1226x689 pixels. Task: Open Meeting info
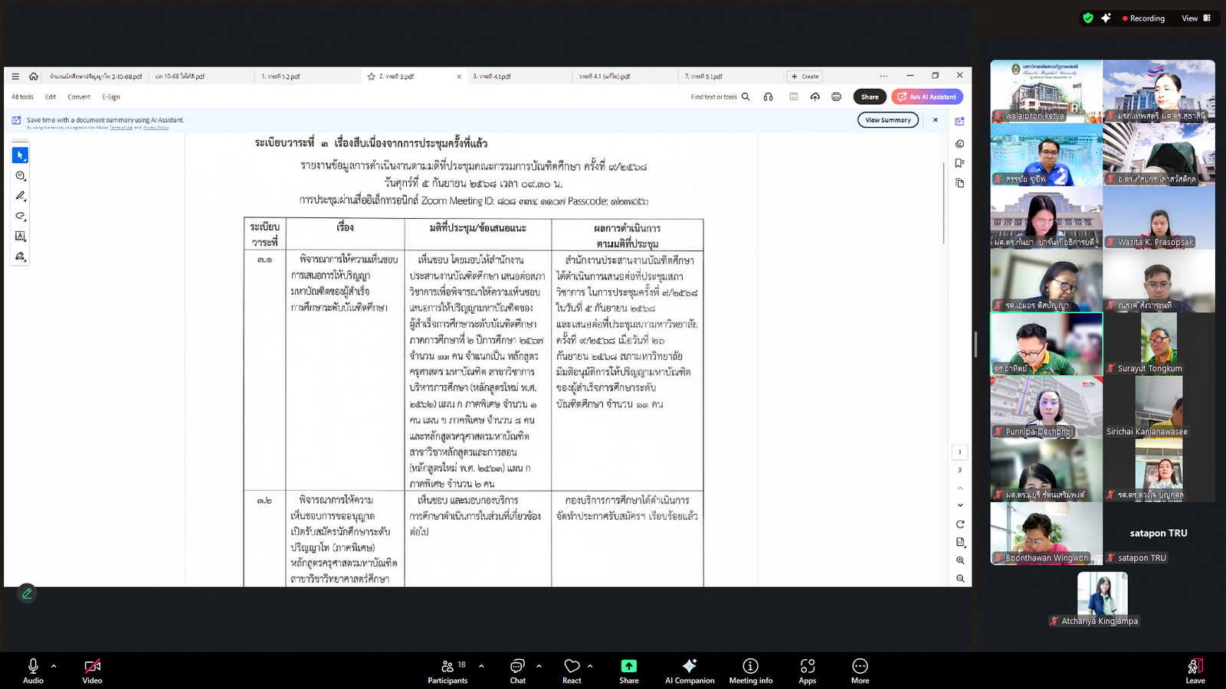(x=750, y=671)
